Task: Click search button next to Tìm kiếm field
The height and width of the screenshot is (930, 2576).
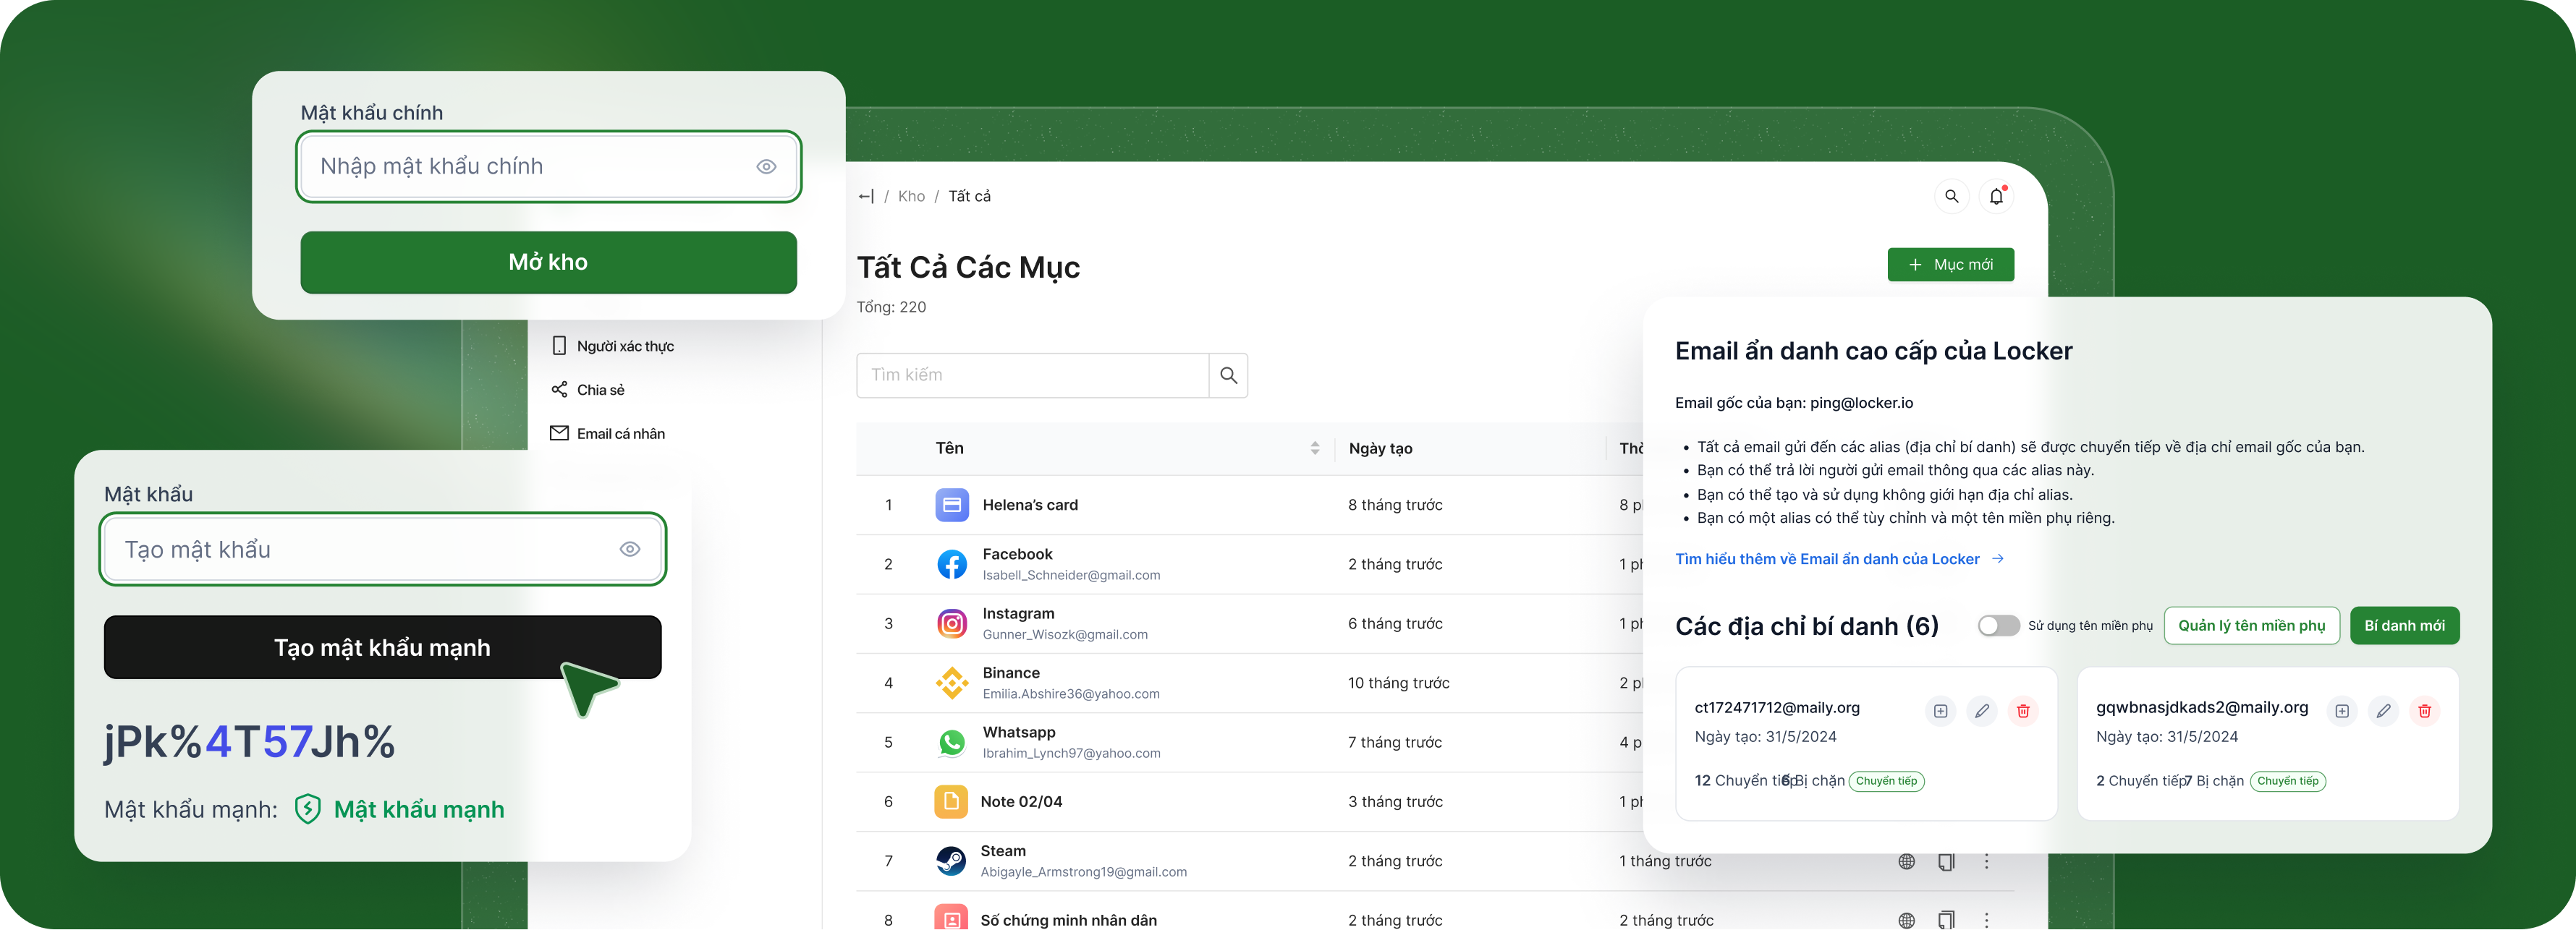Action: 1228,375
